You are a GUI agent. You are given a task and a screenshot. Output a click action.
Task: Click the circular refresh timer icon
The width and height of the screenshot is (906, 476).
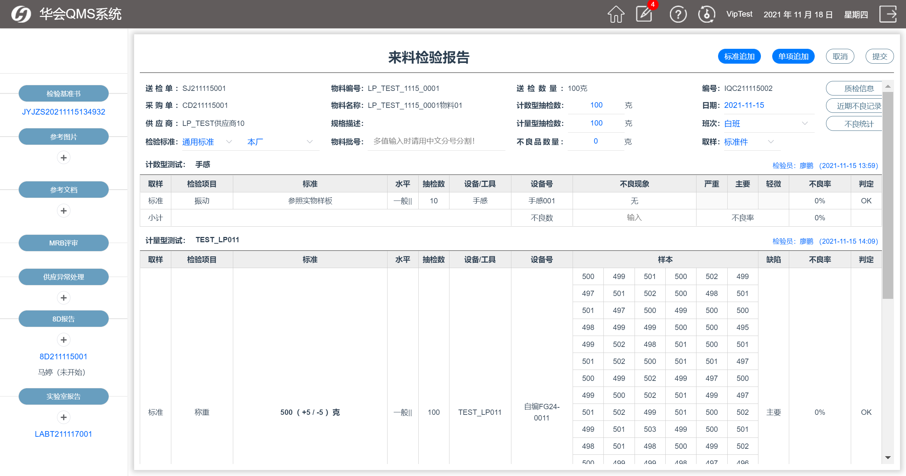point(706,14)
